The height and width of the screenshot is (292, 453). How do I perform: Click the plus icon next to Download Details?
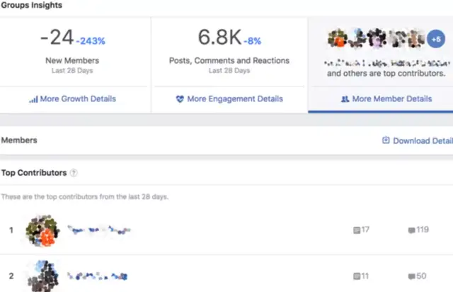tap(386, 140)
